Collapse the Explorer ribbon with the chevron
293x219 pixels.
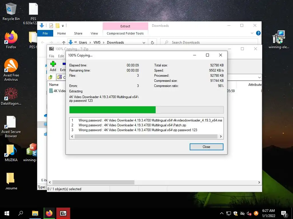(252, 33)
